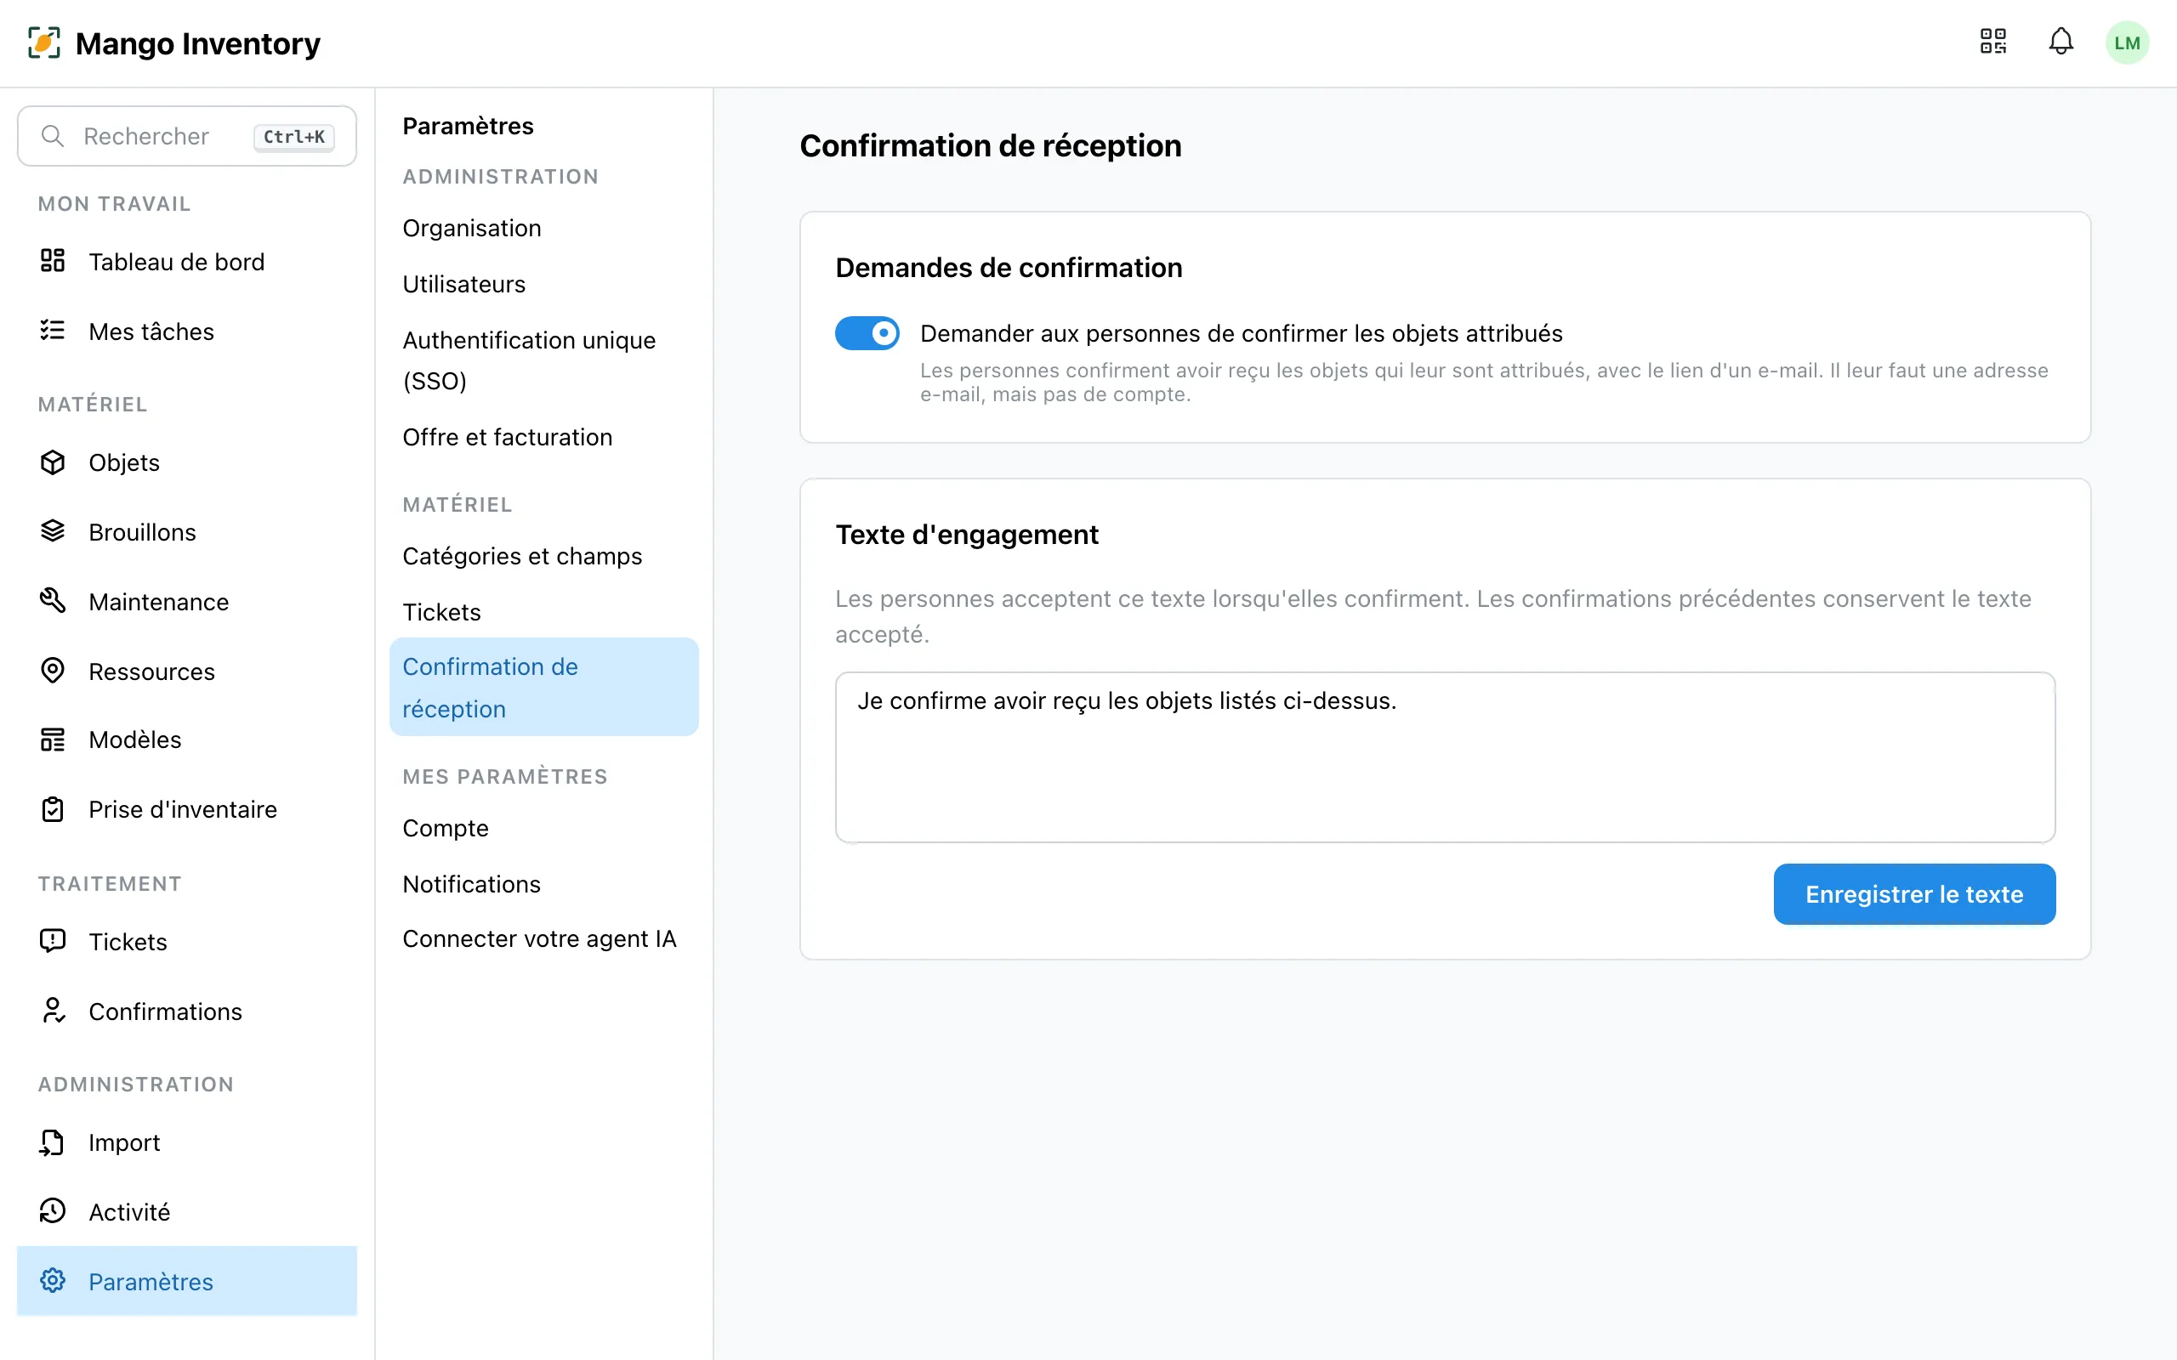
Task: Click the magnifier icon in search box
Action: click(53, 136)
